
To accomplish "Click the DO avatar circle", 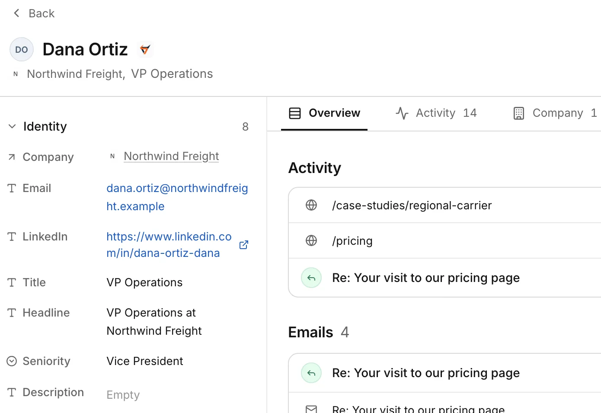I will click(22, 49).
